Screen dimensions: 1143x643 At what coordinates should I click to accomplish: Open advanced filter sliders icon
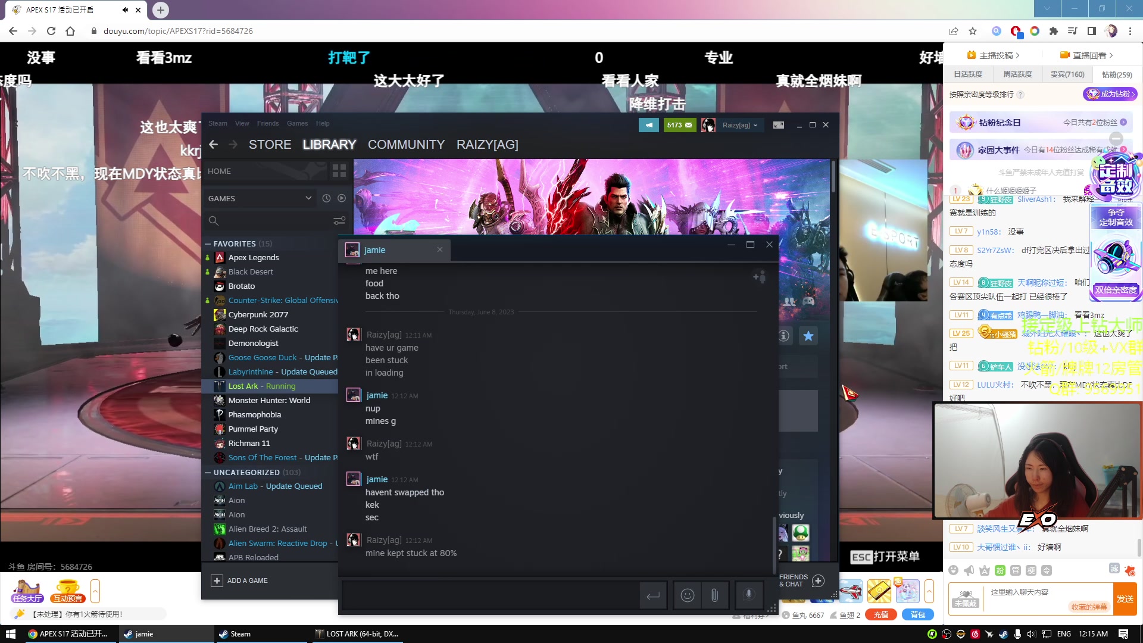339,221
